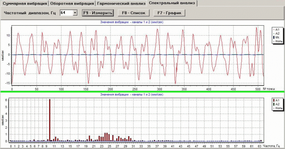Show graph with F7 - График
285x149 pixels.
pos(170,13)
